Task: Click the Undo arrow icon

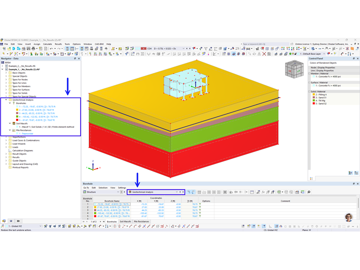Action: coord(52,49)
